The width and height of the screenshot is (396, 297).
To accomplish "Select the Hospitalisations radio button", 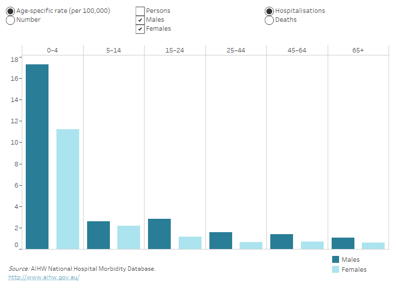I will tap(269, 11).
